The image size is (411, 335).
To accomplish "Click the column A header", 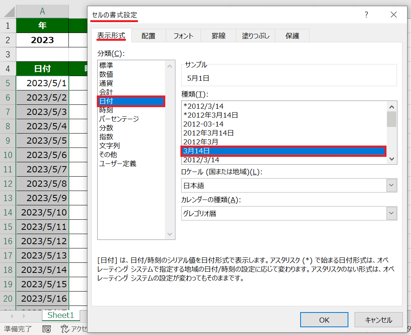I will [42, 11].
